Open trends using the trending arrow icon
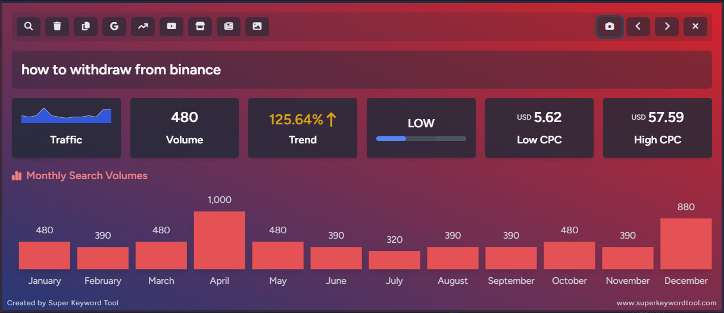 (x=143, y=26)
